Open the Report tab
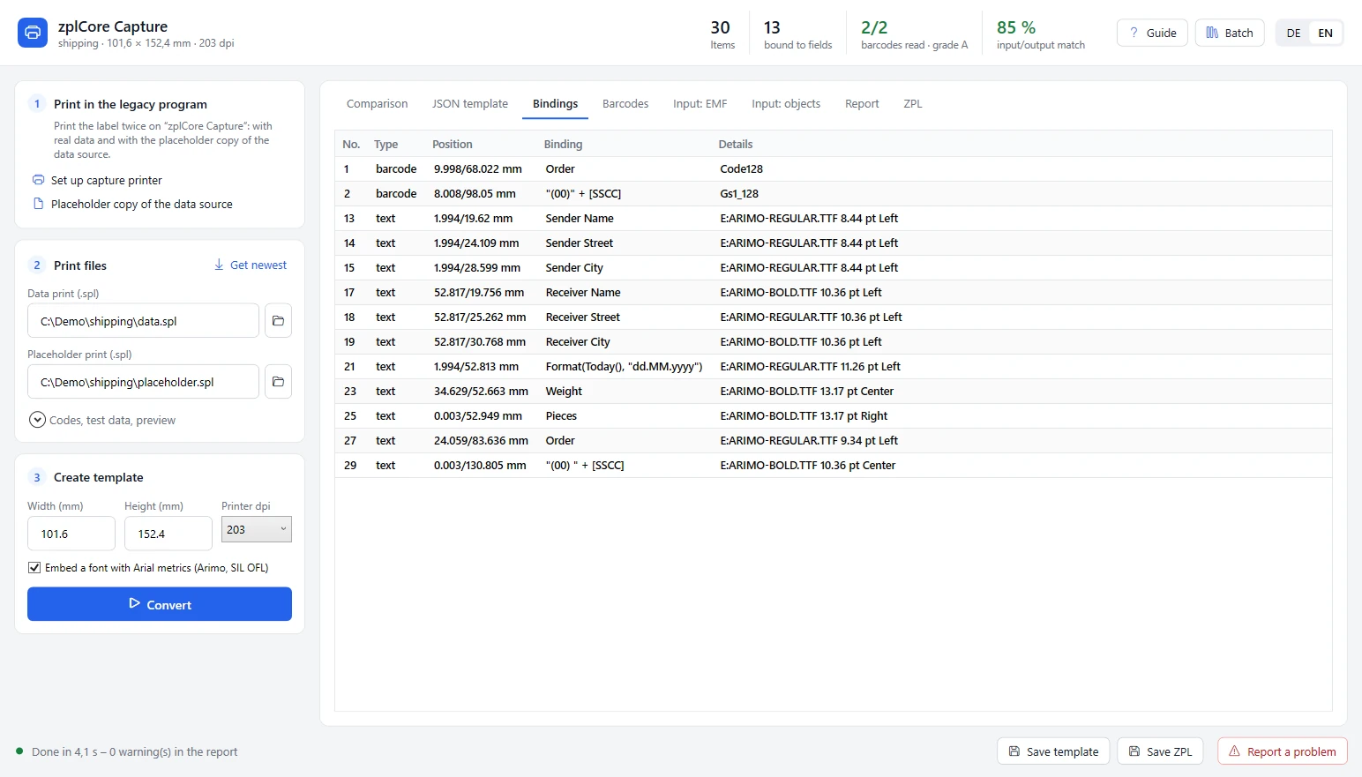Image resolution: width=1362 pixels, height=777 pixels. pos(862,103)
